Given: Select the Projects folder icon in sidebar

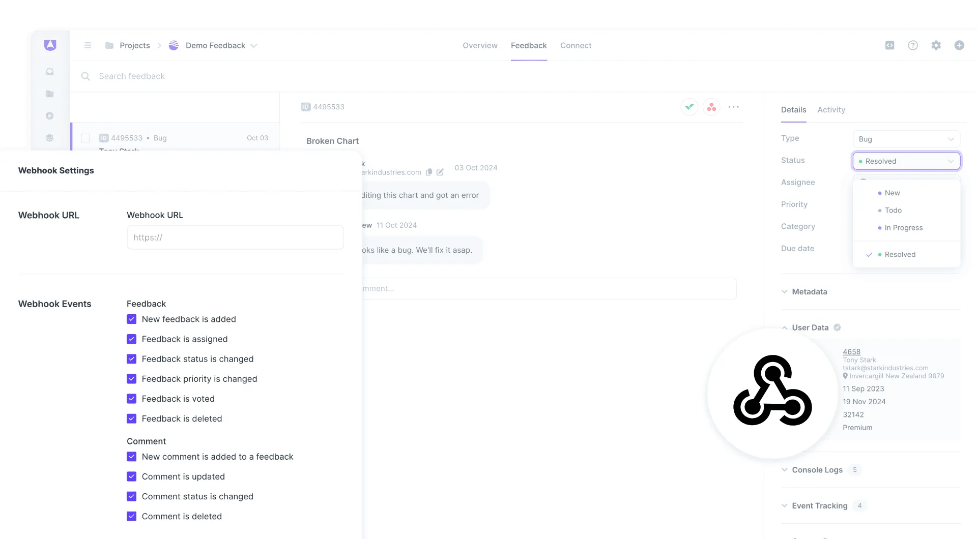Looking at the screenshot, I should tap(49, 94).
